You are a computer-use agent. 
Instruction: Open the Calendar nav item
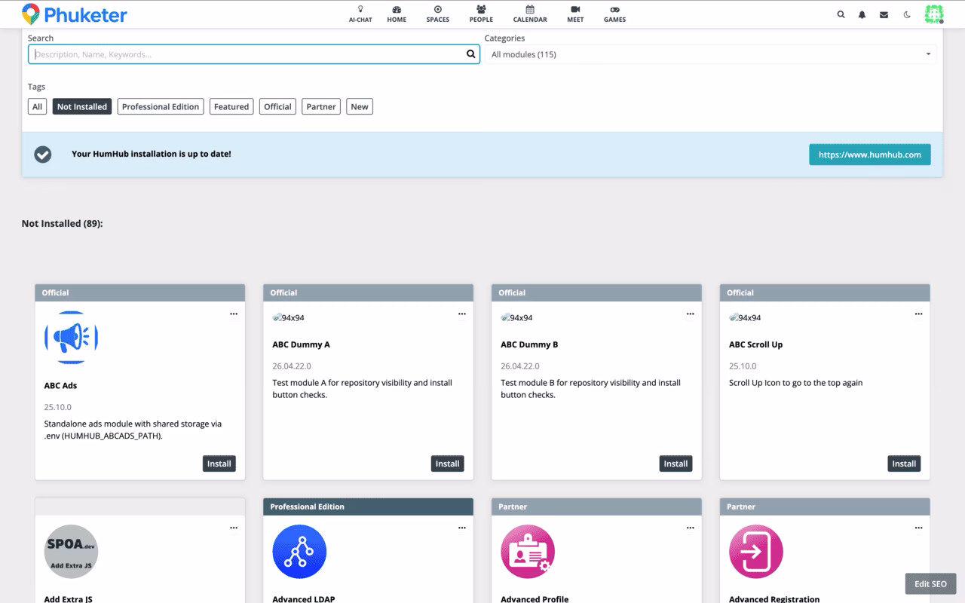click(530, 14)
